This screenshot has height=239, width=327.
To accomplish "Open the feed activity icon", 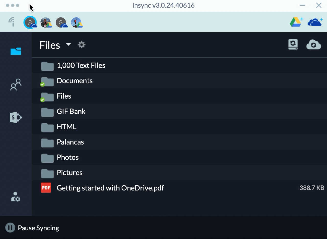I will [12, 22].
